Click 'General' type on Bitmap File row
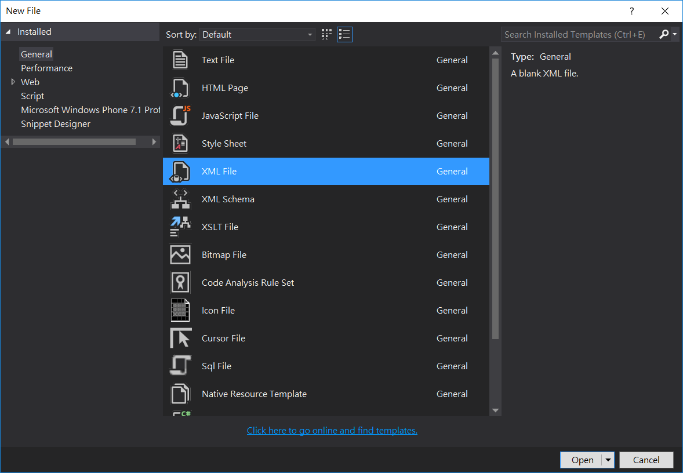This screenshot has height=473, width=683. (452, 255)
